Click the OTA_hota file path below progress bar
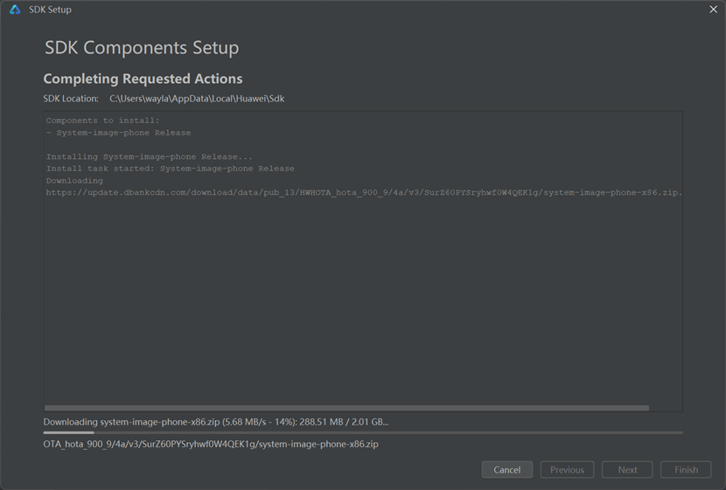Image resolution: width=726 pixels, height=490 pixels. [x=211, y=444]
